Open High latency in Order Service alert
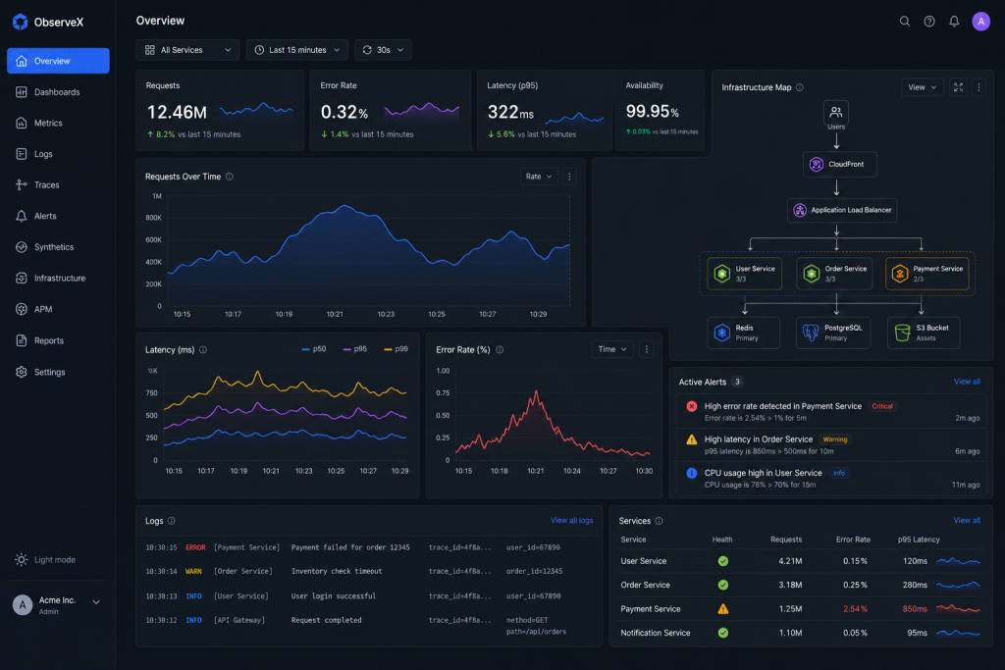 pos(830,444)
